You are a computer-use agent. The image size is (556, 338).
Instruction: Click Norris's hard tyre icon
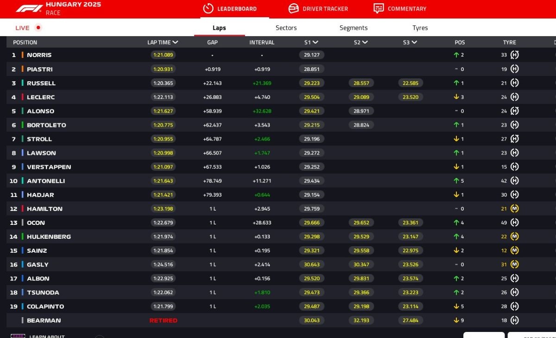(514, 55)
